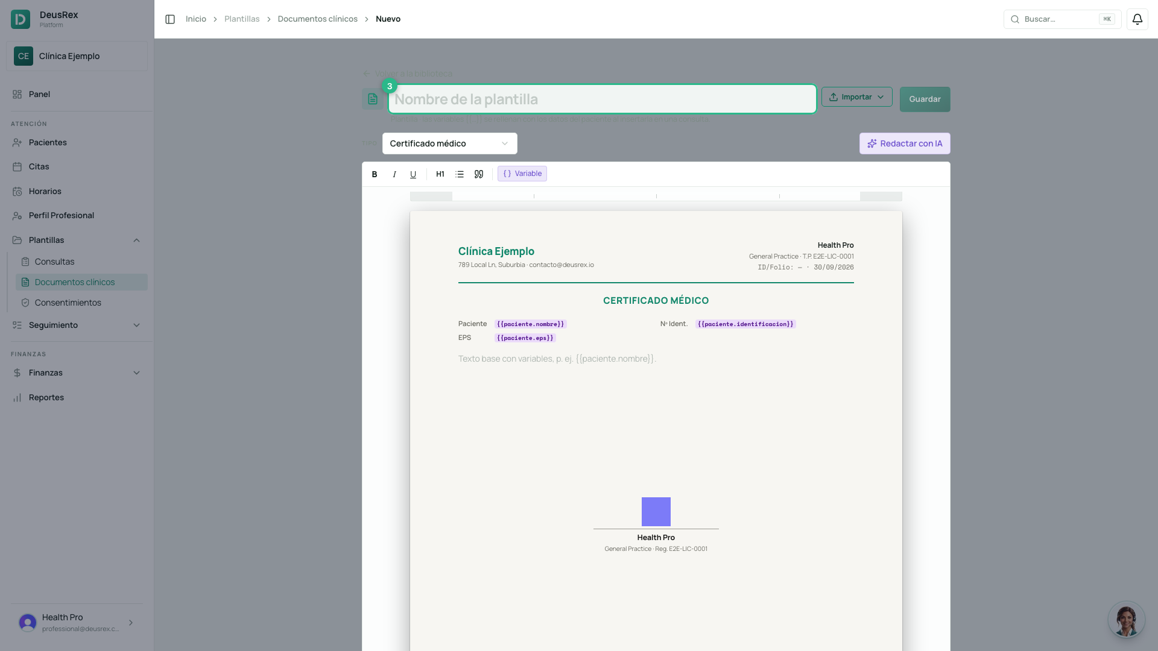This screenshot has height=651, width=1158.
Task: Open the assistant avatar at bottom right
Action: point(1126,620)
